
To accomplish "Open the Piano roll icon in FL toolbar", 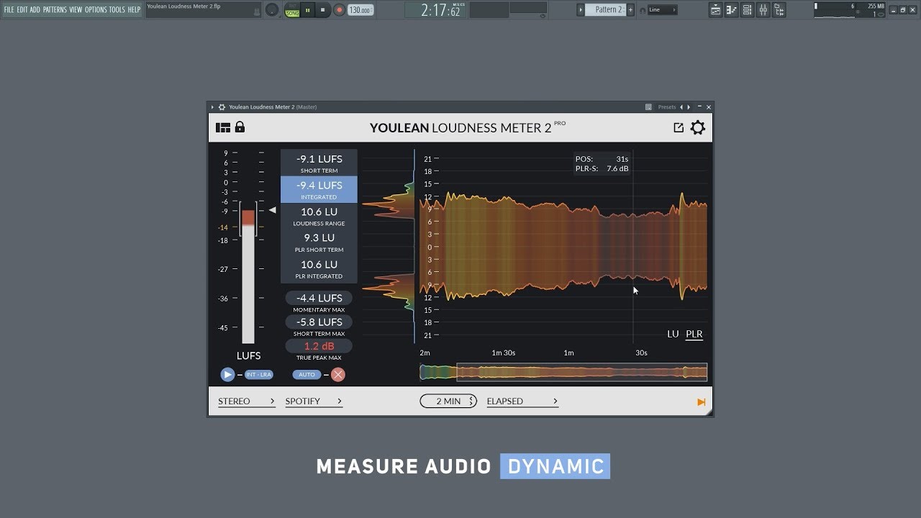I will pos(731,9).
